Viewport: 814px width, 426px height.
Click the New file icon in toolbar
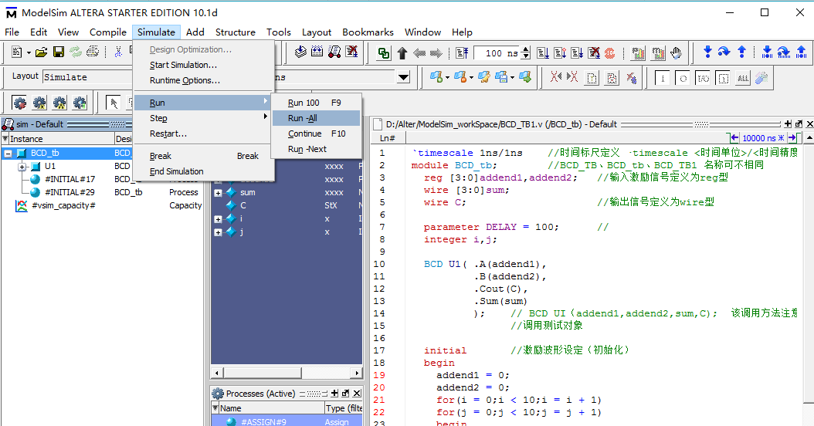[x=17, y=52]
